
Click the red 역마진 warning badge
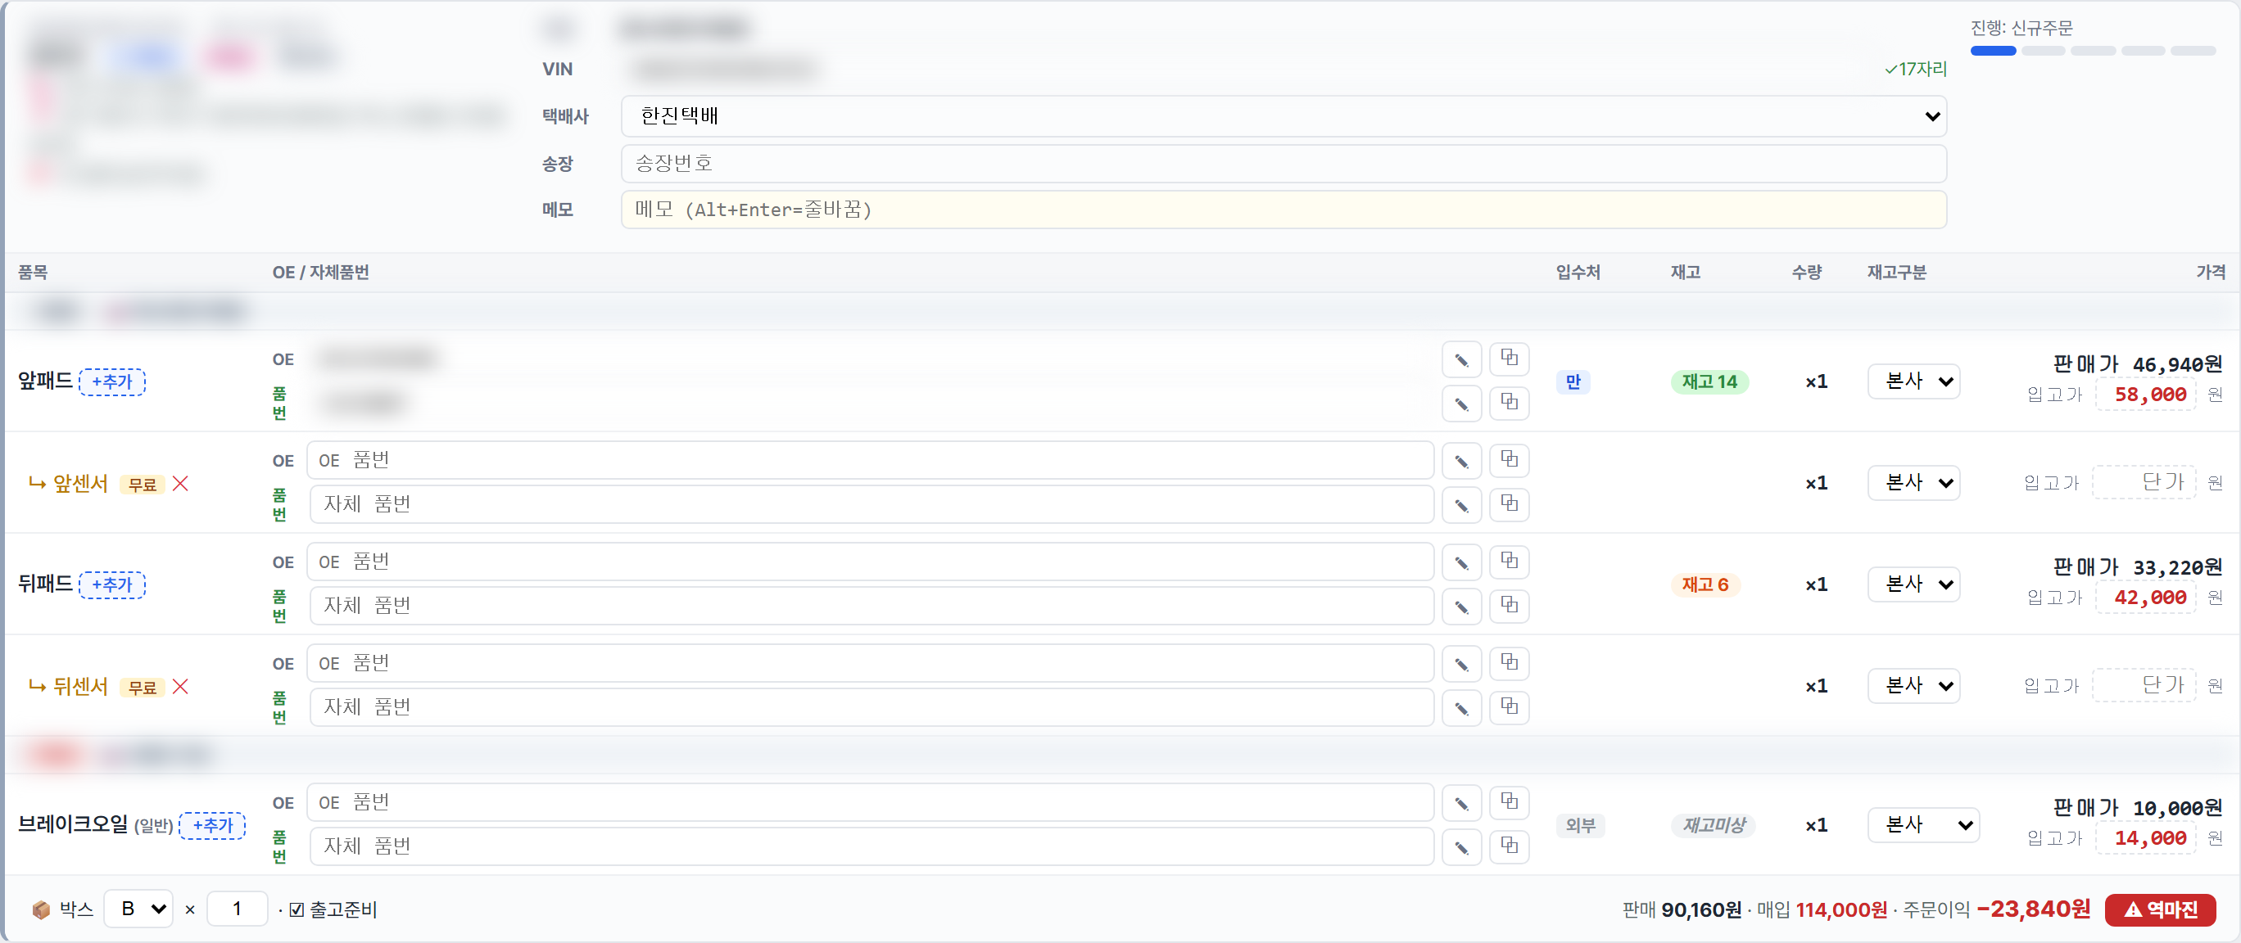click(x=2160, y=909)
